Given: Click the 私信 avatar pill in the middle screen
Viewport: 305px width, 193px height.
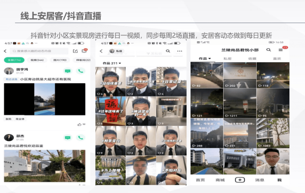Looking at the screenshot, I should (x=116, y=51).
